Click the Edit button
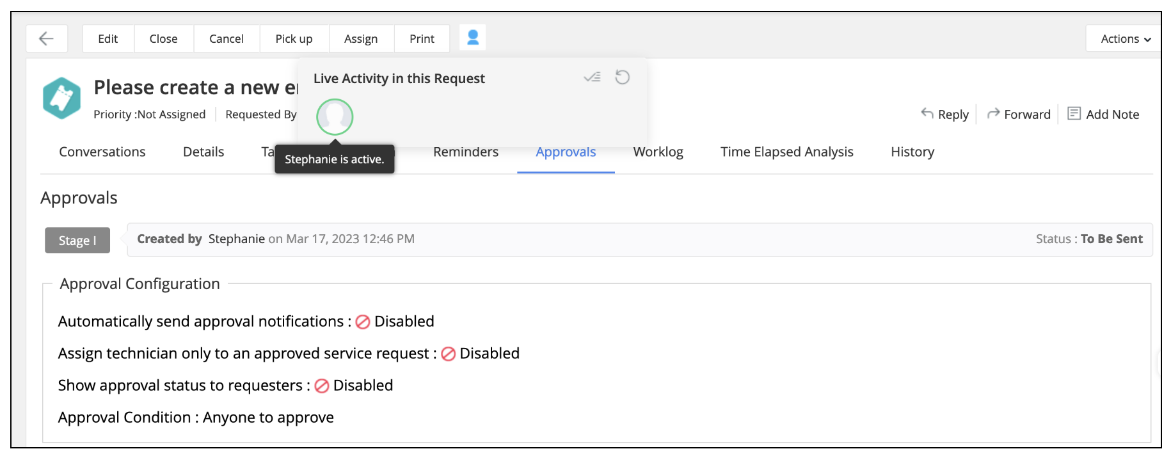 (108, 39)
